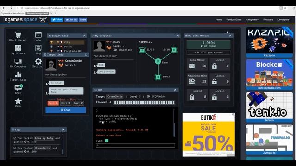
Task: Click the skull crossbones logo icon
Action: tap(43, 19)
